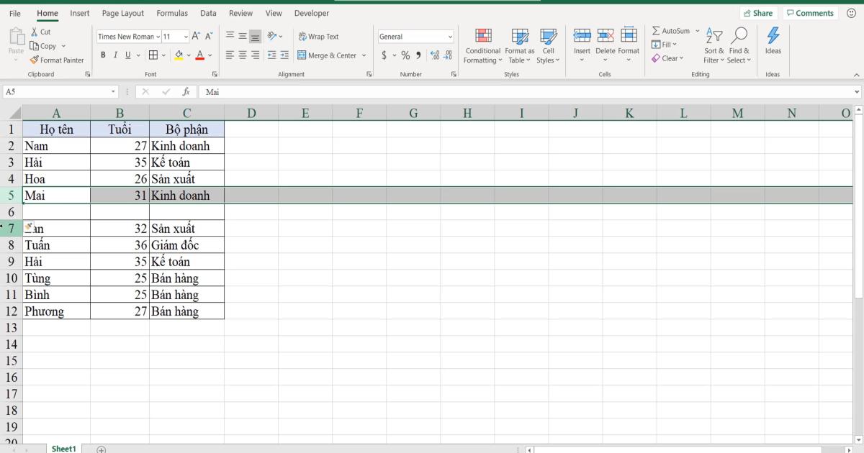Click the Comma Style icon

click(x=418, y=54)
